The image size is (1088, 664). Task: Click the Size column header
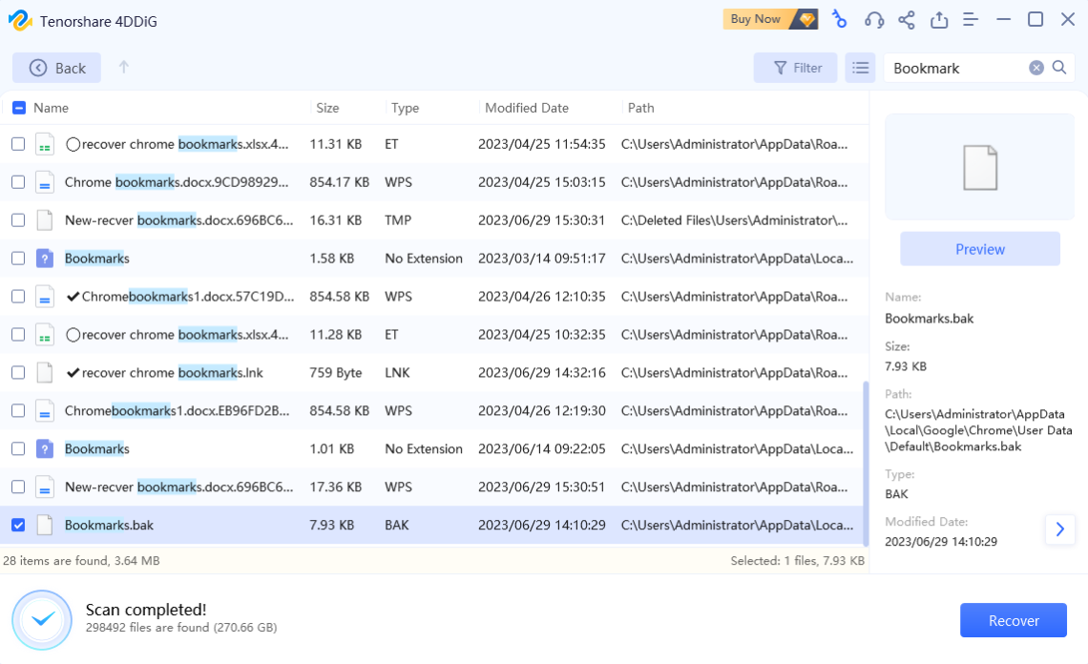(327, 107)
